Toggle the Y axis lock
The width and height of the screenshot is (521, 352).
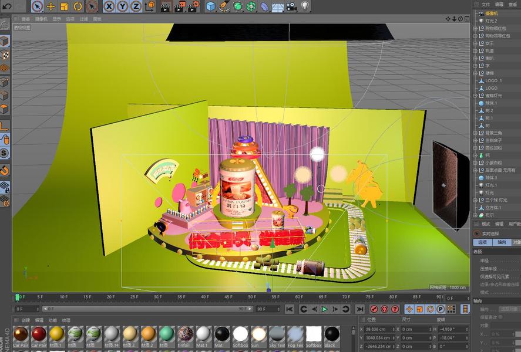coord(123,6)
